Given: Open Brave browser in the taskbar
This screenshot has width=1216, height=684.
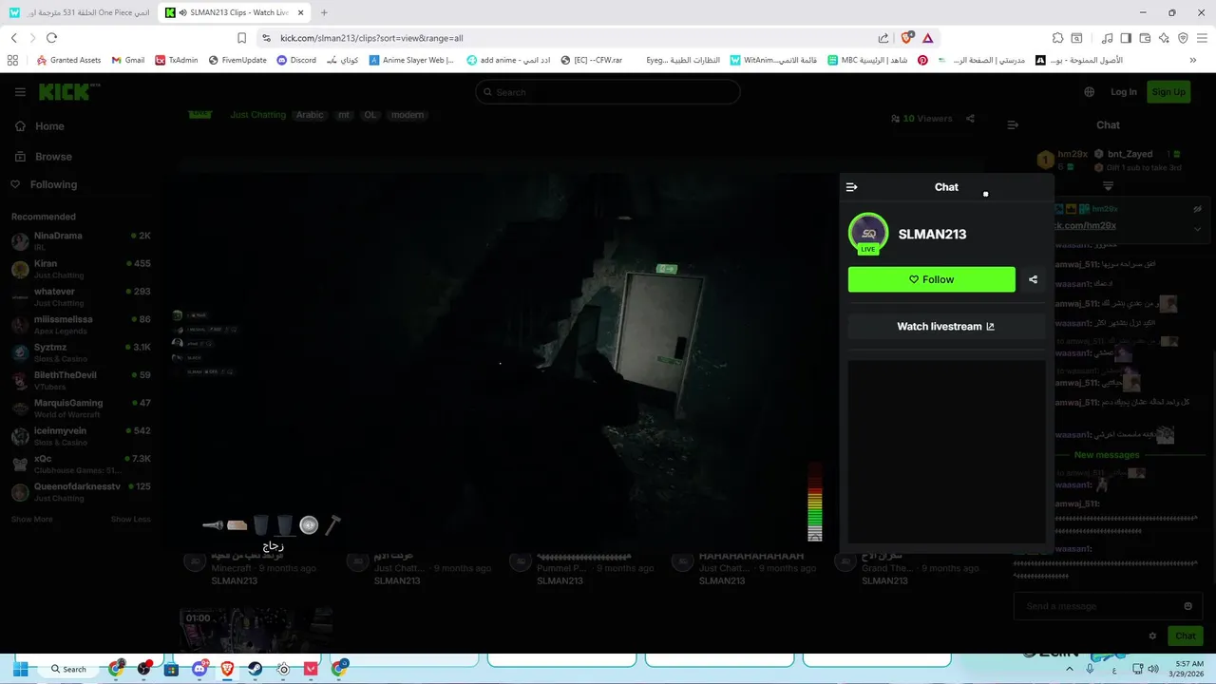Looking at the screenshot, I should [227, 669].
